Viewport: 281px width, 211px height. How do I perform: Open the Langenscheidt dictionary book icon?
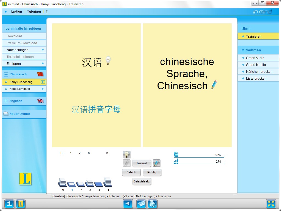click(x=21, y=204)
